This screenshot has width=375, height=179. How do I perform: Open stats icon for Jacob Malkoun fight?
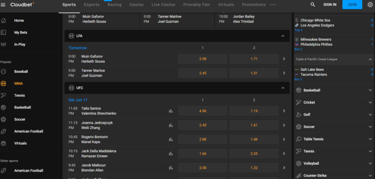[x=171, y=168]
